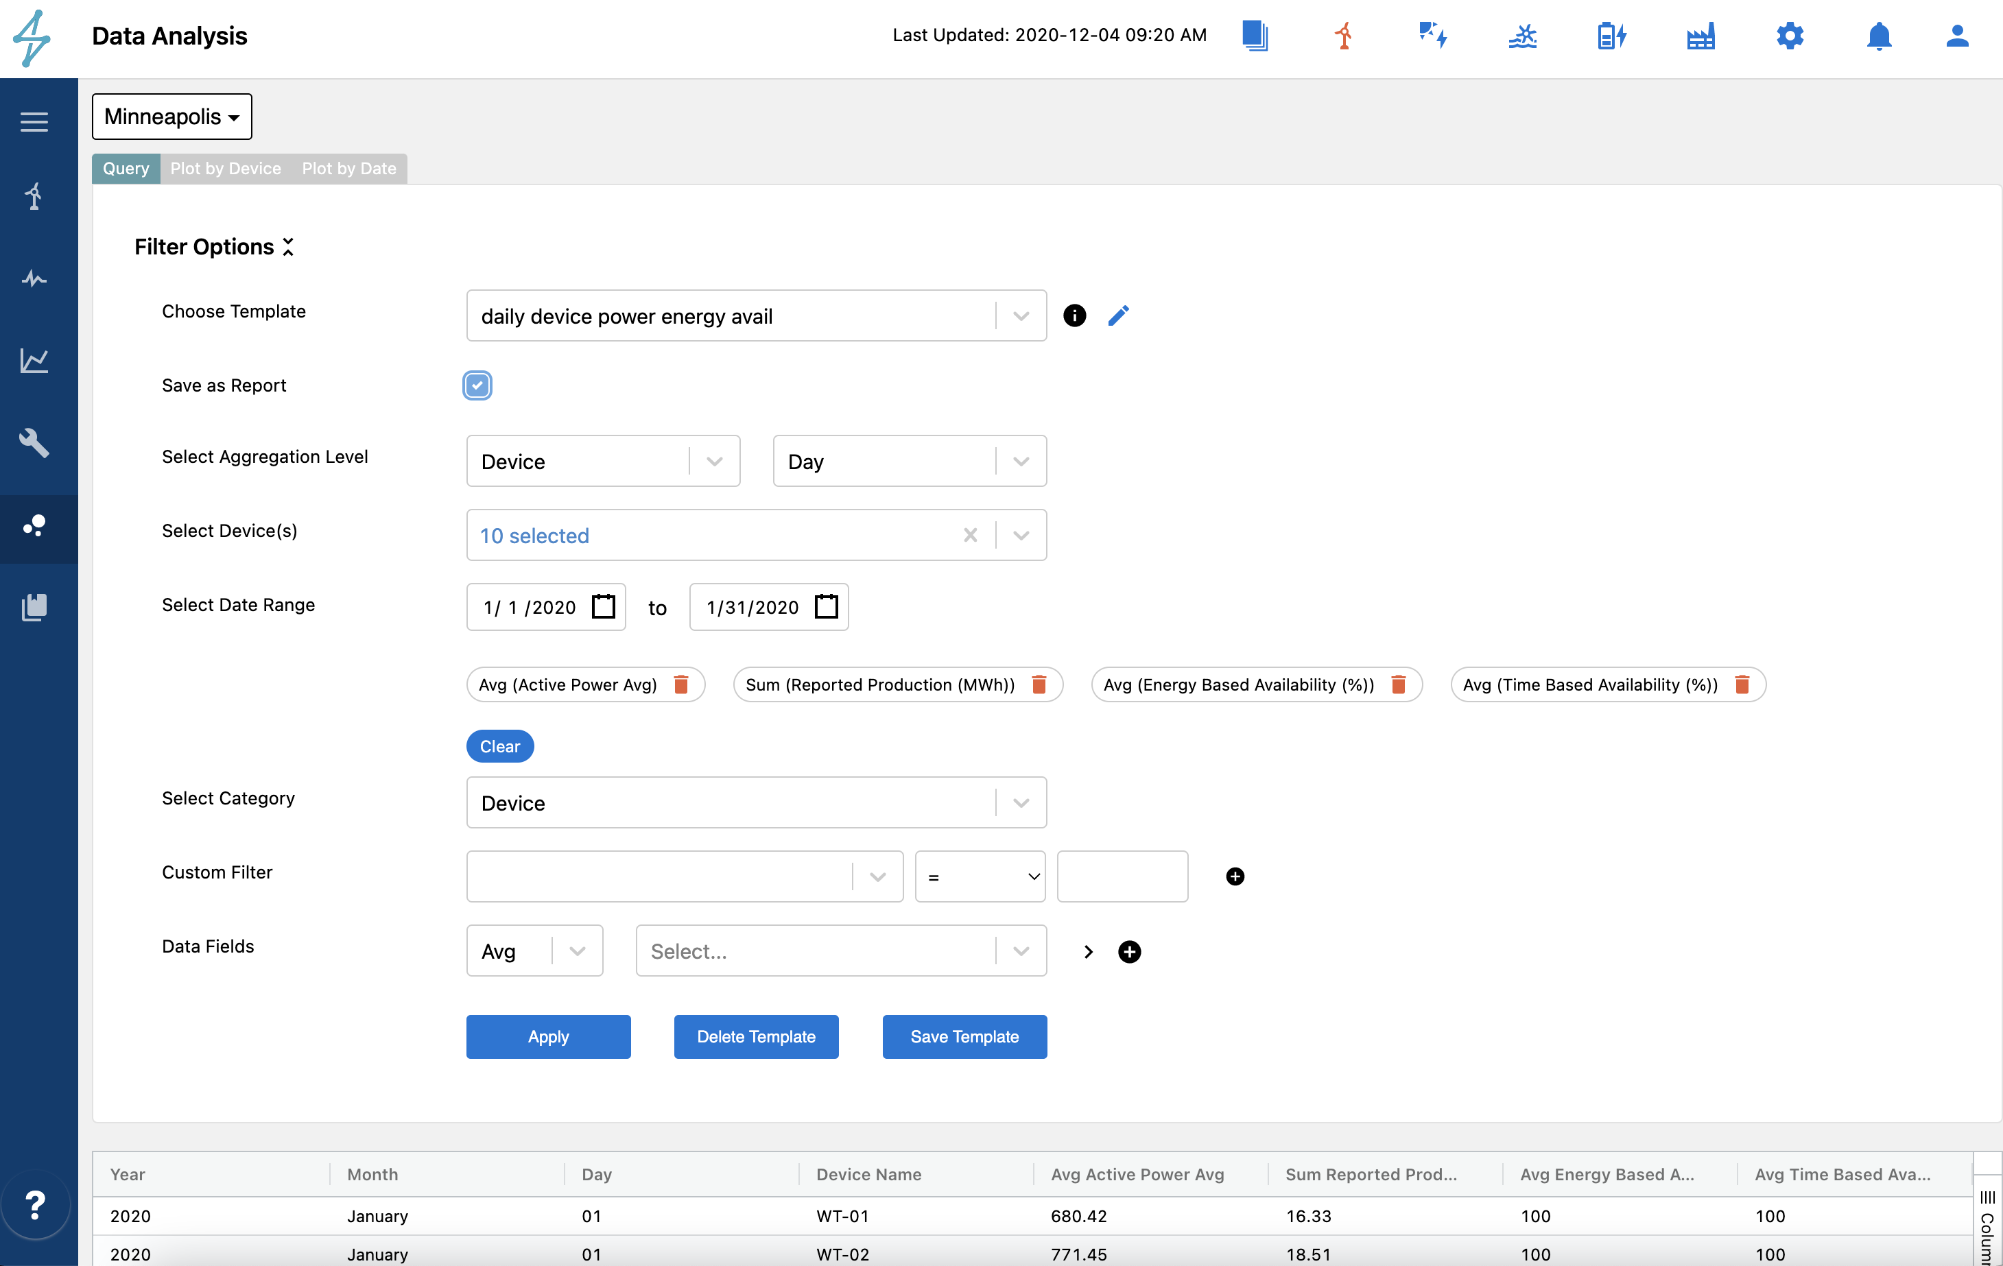Click the Custom Filter value input box

coord(1122,876)
